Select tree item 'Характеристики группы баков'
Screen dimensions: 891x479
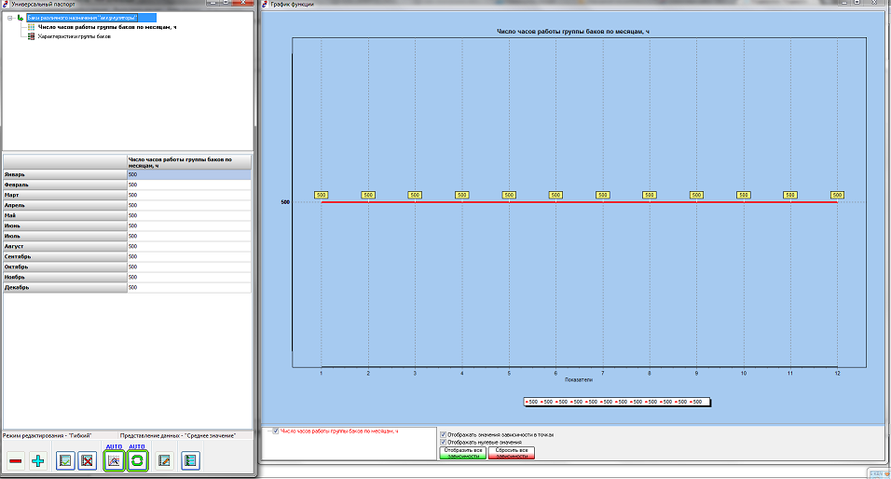[75, 36]
